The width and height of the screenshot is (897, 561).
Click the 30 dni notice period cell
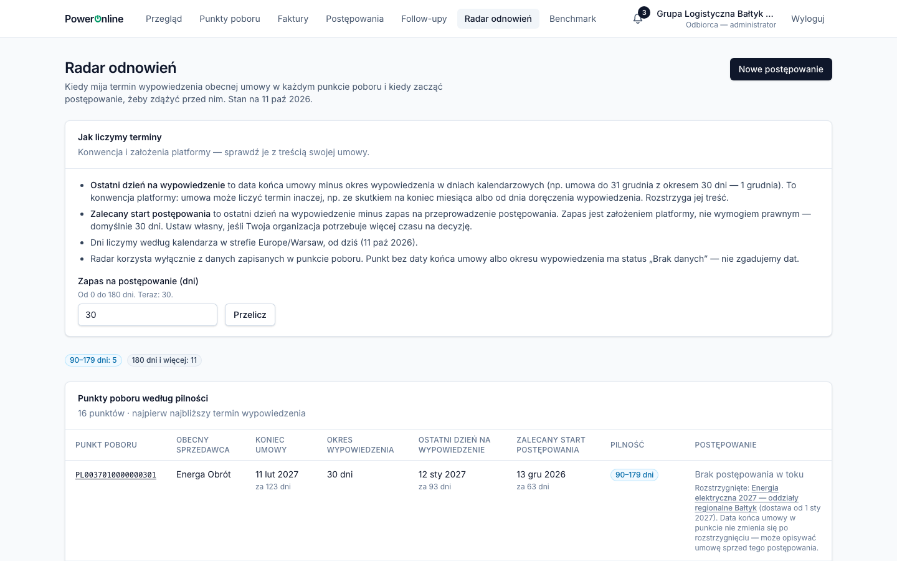tap(339, 474)
